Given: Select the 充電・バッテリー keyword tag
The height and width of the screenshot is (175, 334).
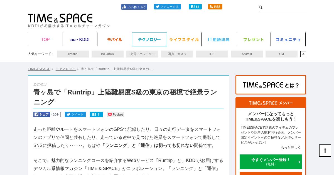Looking at the screenshot, I should click(142, 54).
